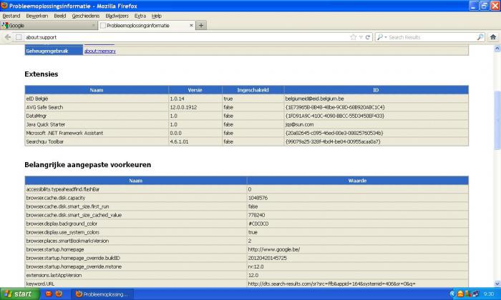This screenshot has width=501, height=300.
Task: Open a new tab with plus button
Action: [x=201, y=25]
